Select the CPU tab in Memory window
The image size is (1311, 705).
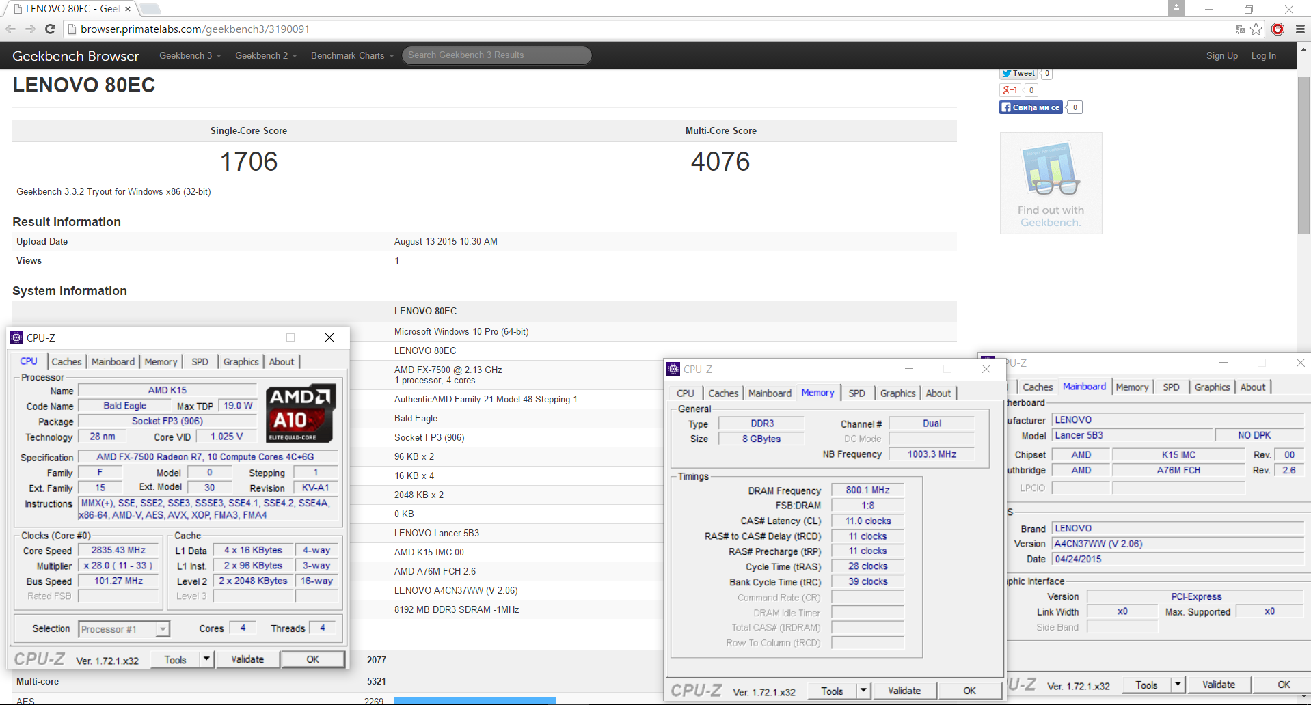pos(686,393)
